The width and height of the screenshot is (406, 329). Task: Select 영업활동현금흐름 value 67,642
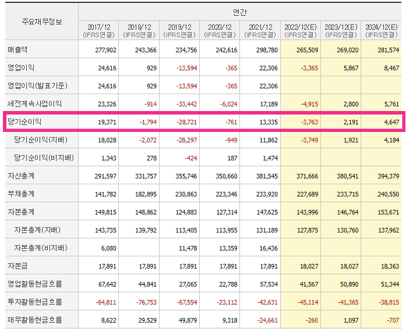(107, 284)
